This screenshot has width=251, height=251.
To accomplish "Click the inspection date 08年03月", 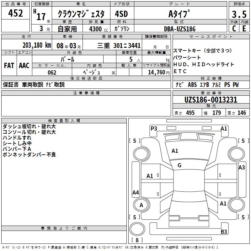I will pyautogui.click(x=69, y=46).
